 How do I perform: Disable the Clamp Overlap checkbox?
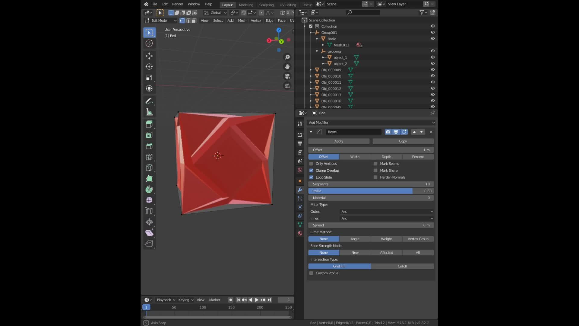(311, 170)
